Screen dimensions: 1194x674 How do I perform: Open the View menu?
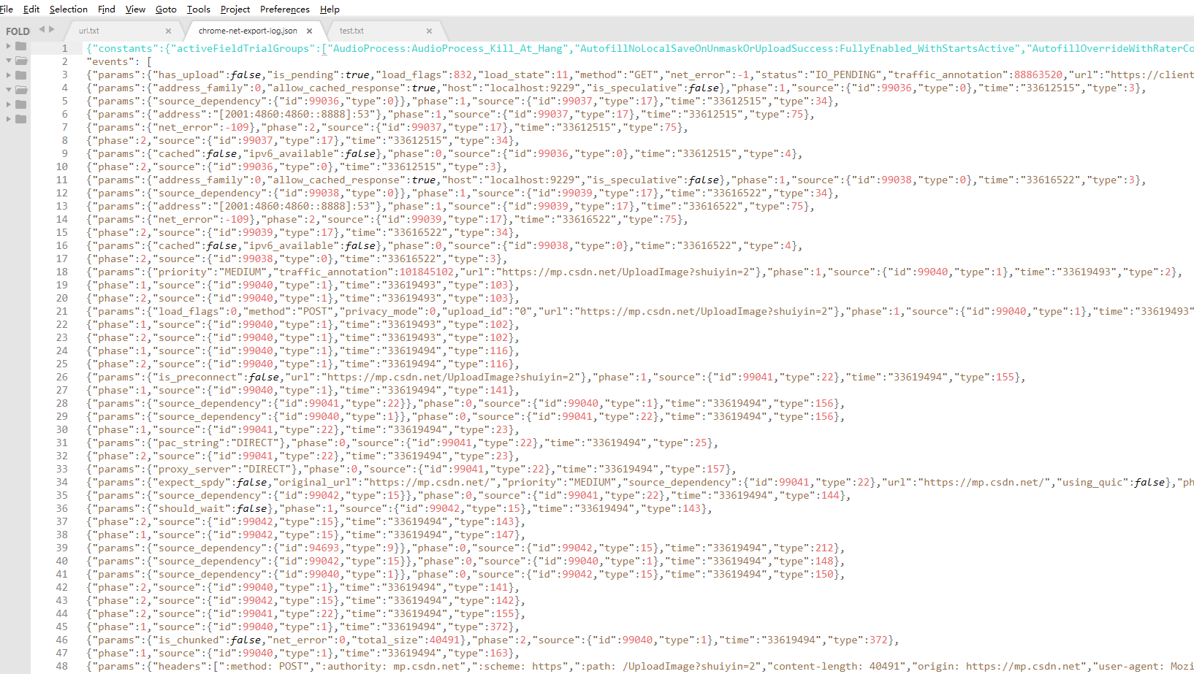[135, 9]
